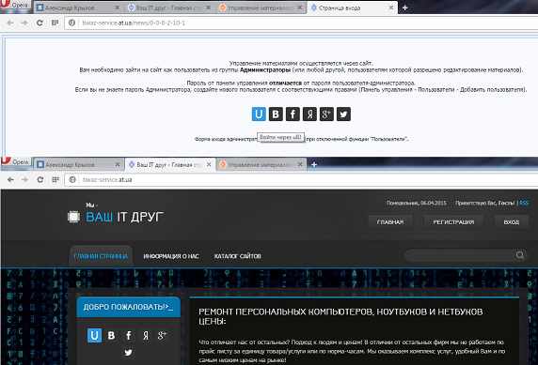This screenshot has width=538, height=365.
Task: Open Opera menu in upper window
Action: coord(15,6)
